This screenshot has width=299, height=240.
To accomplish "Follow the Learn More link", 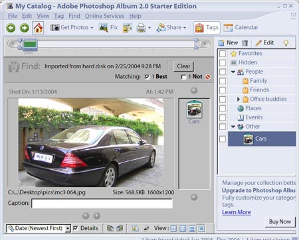I will click(x=237, y=212).
